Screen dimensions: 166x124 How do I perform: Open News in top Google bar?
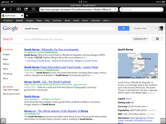67,20
